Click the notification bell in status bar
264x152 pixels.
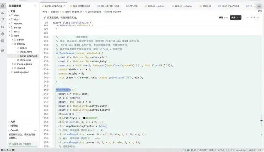(x=260, y=150)
